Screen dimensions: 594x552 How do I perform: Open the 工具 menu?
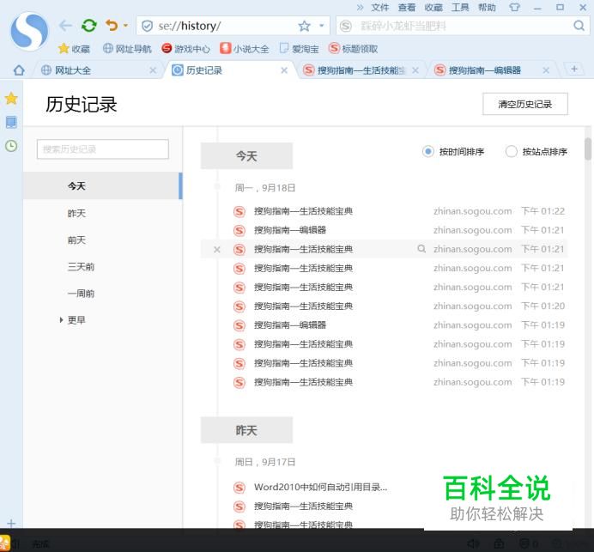[x=460, y=8]
